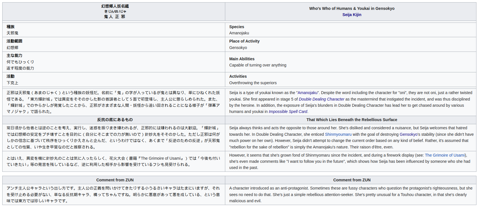The width and height of the screenshot is (479, 207).
Task: Click the Main Abilities label
Action: 242,59
